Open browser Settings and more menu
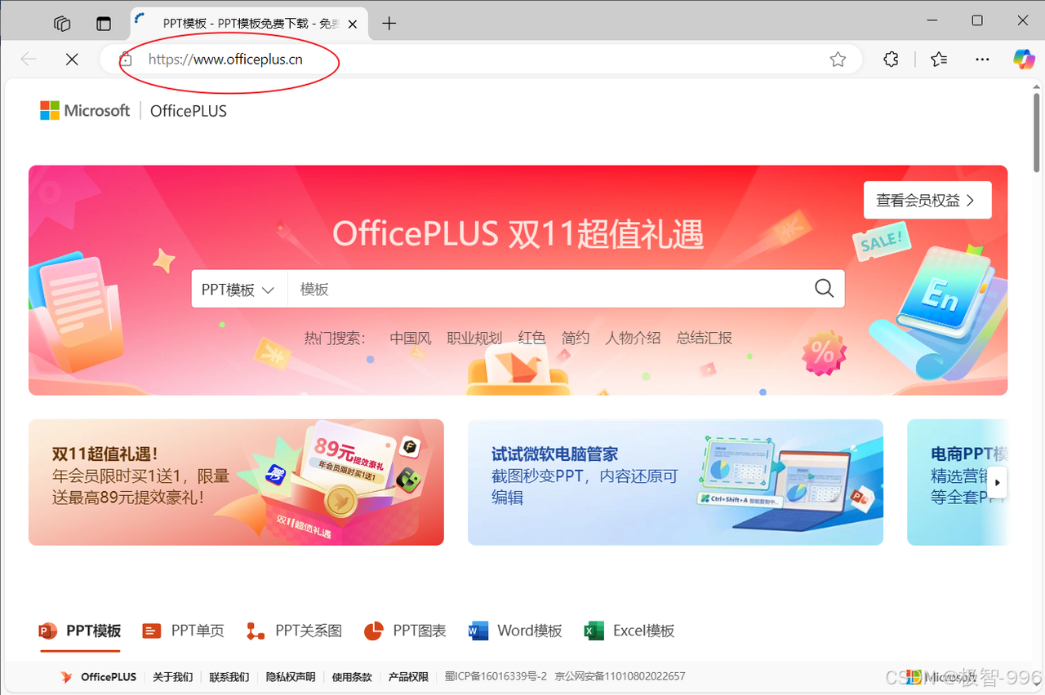This screenshot has height=695, width=1045. [x=982, y=59]
